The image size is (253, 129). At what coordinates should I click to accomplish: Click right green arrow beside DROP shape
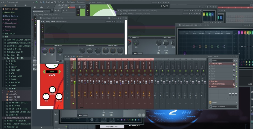(x=59, y=72)
